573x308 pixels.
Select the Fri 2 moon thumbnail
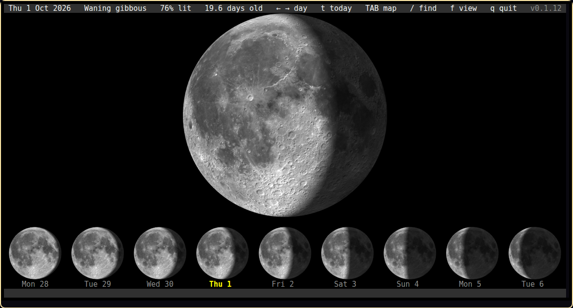coord(285,253)
